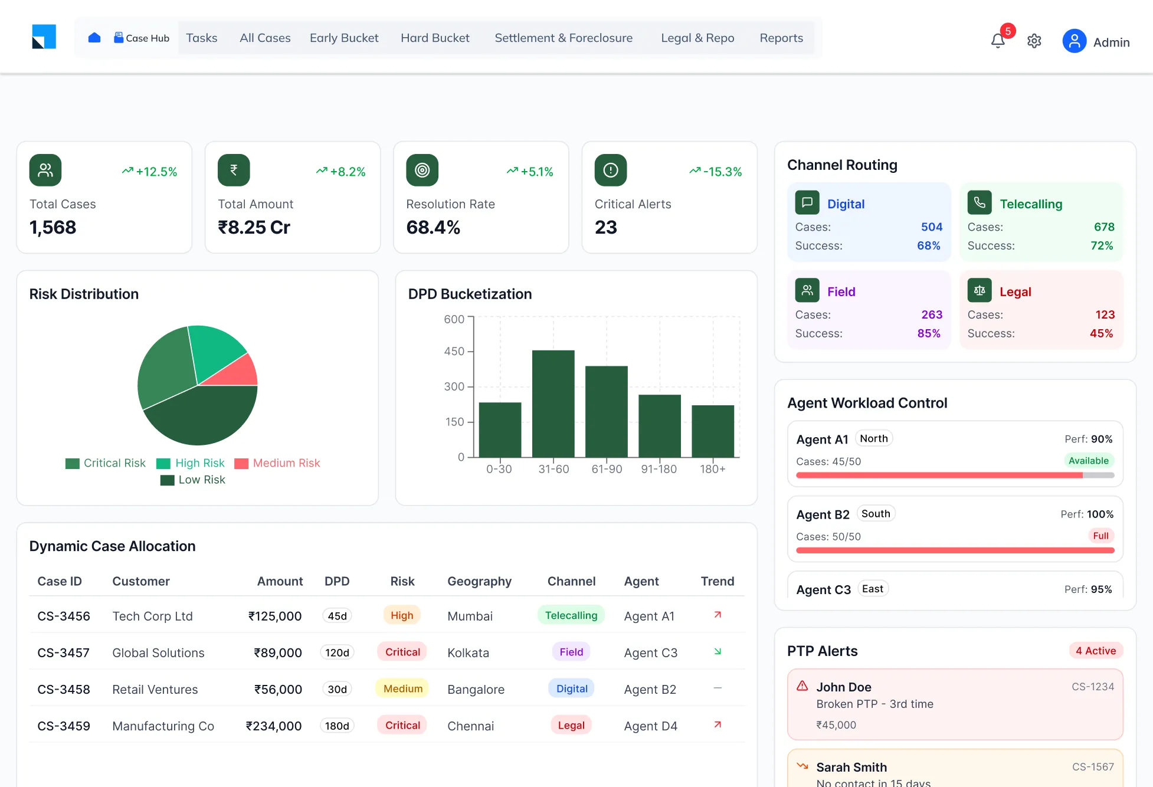
Task: Toggle Medium Risk legend item
Action: point(277,463)
